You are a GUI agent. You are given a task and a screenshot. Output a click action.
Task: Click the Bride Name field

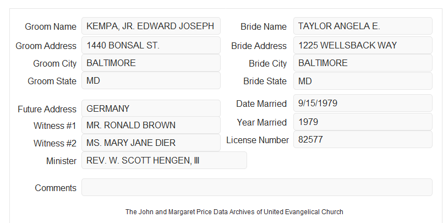(x=363, y=26)
